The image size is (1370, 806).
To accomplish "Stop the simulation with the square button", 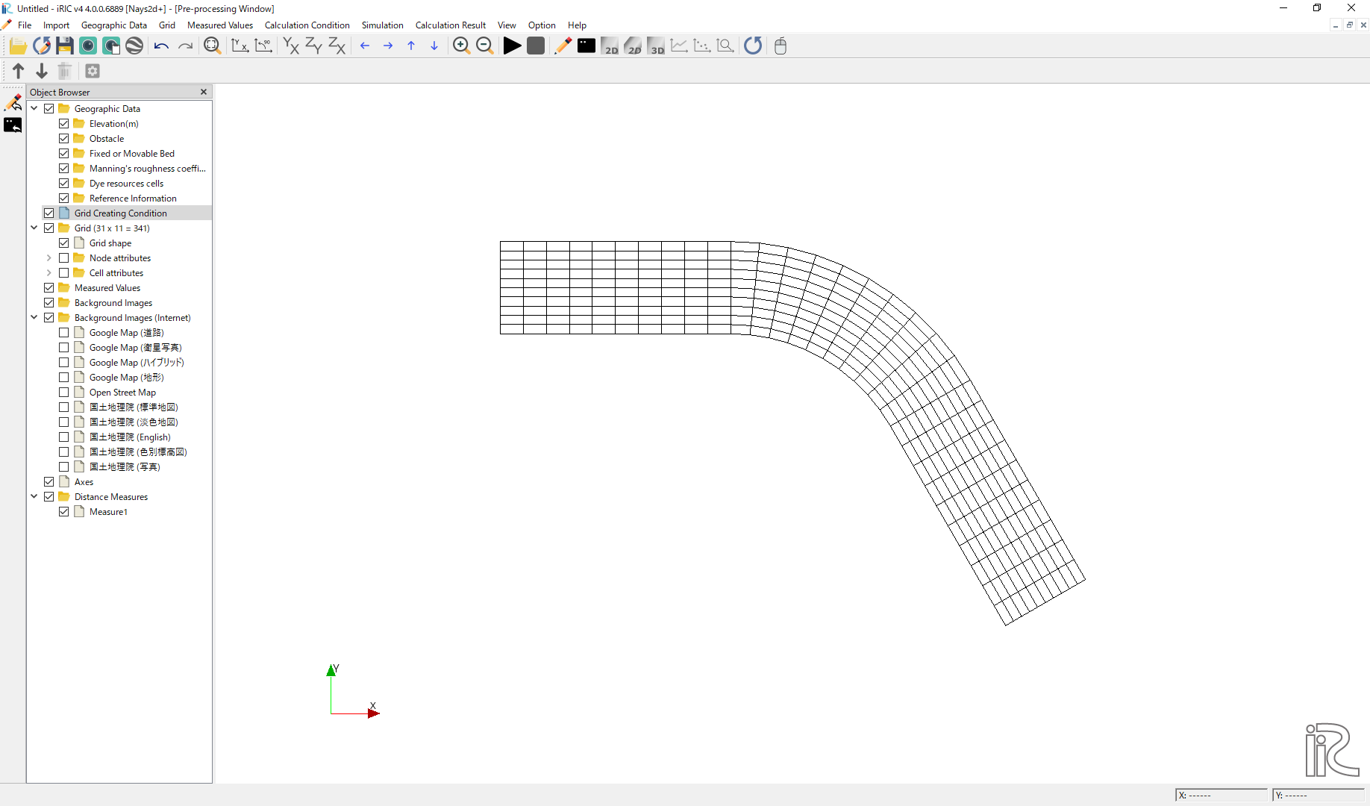I will pyautogui.click(x=535, y=46).
